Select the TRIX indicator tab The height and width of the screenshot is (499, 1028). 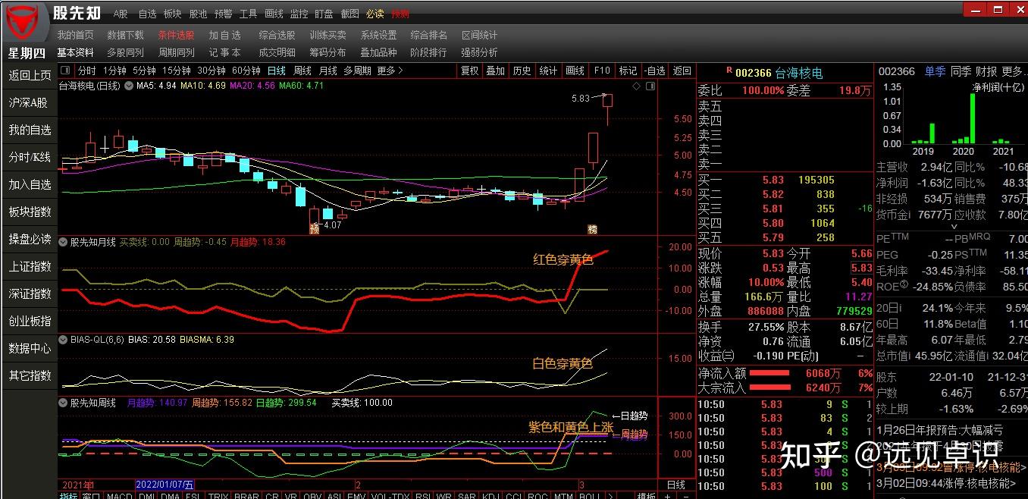point(218,497)
